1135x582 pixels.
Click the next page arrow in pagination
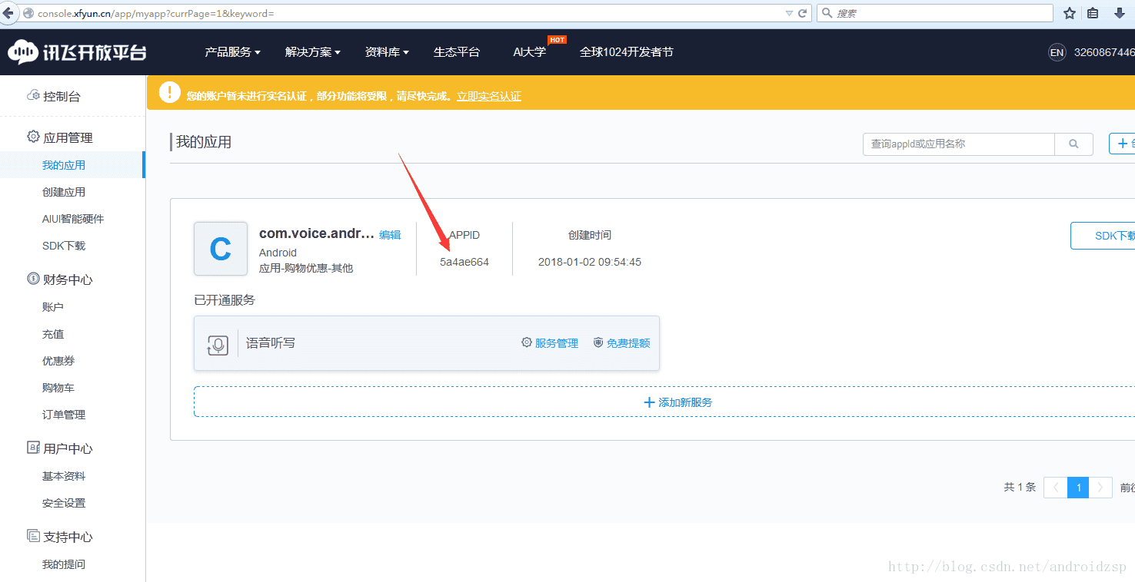tap(1100, 488)
